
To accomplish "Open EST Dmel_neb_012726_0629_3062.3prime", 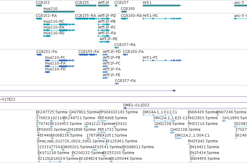I will [71, 141].
